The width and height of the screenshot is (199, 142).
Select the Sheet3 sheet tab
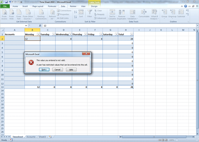[x=42, y=137]
